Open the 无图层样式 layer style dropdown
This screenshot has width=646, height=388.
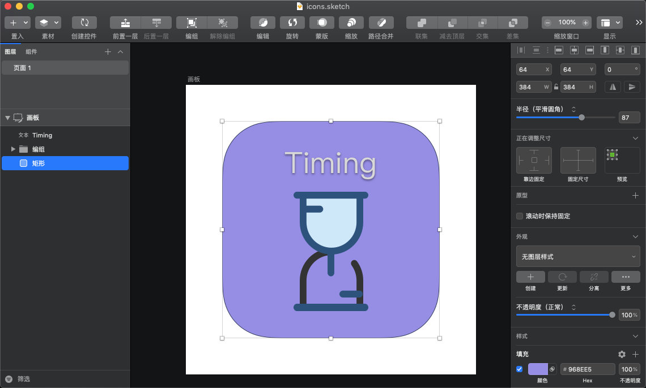[578, 256]
